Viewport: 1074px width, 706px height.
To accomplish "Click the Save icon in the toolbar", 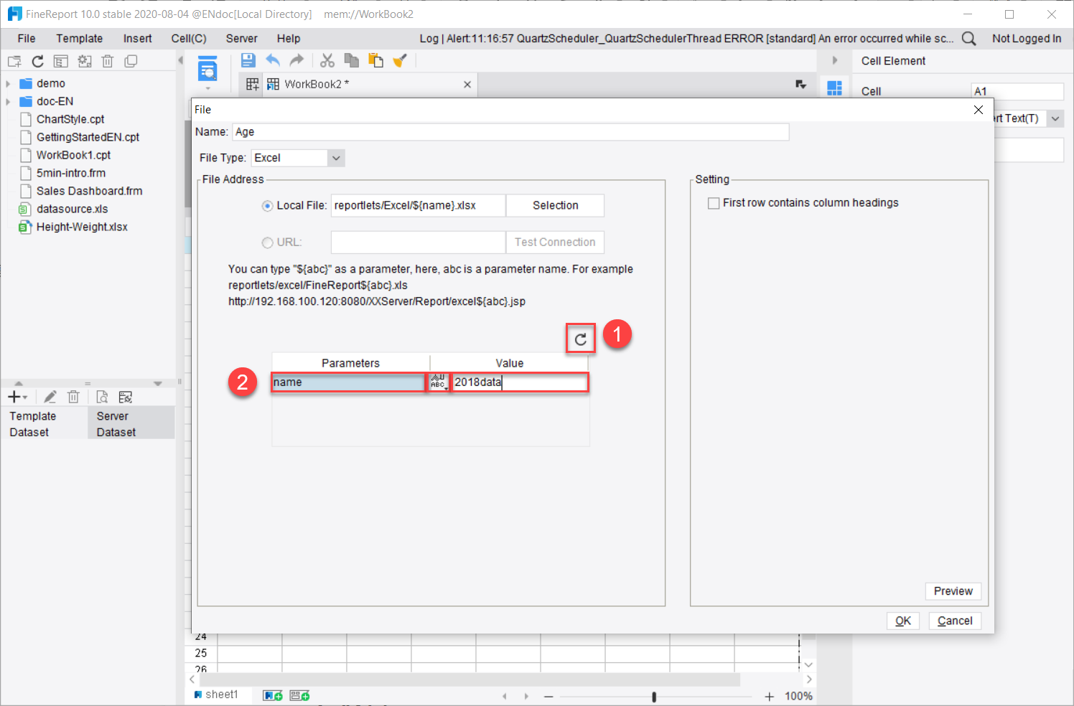I will [x=248, y=60].
